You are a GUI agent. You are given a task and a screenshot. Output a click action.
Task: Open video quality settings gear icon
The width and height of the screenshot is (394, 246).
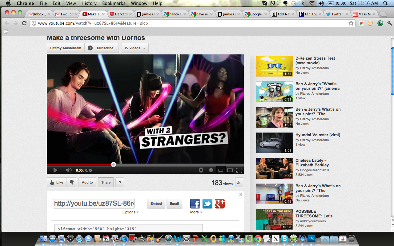[x=201, y=170]
